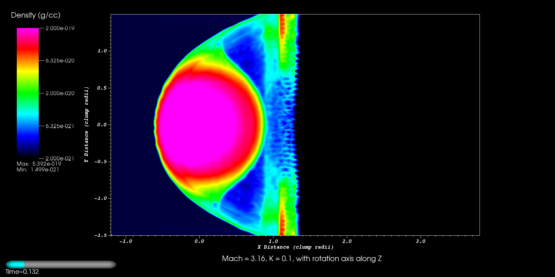The image size is (555, 277).
Task: Click the X axis tick label '2.0'
Action: coord(347,241)
